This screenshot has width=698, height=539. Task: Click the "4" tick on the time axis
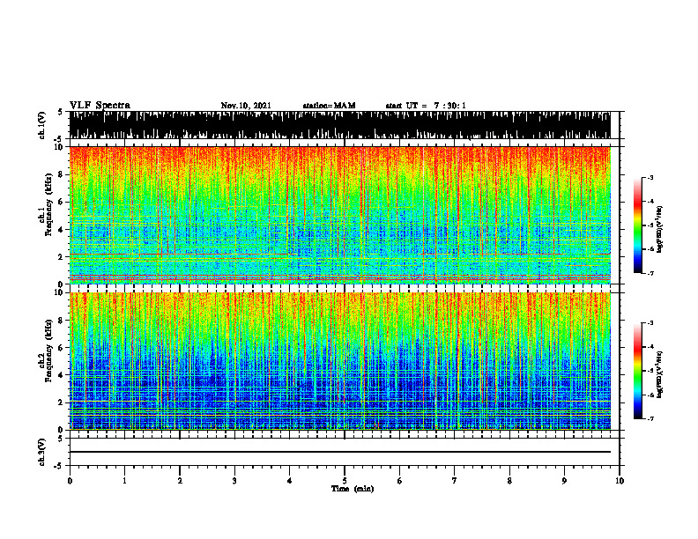click(290, 481)
